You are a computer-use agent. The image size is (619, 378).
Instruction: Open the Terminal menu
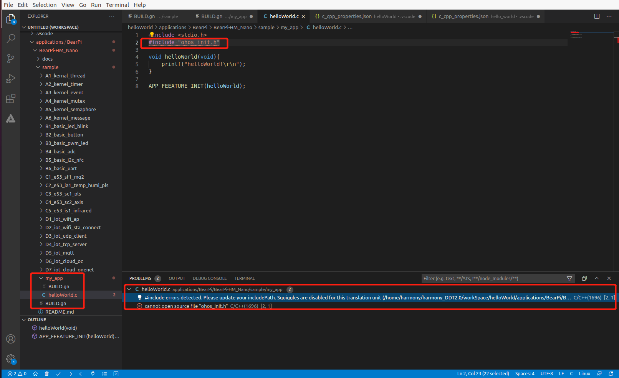tap(118, 5)
